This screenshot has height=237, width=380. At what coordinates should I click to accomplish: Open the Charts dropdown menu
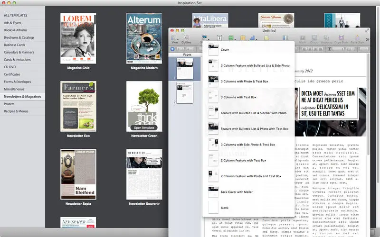pos(253,38)
